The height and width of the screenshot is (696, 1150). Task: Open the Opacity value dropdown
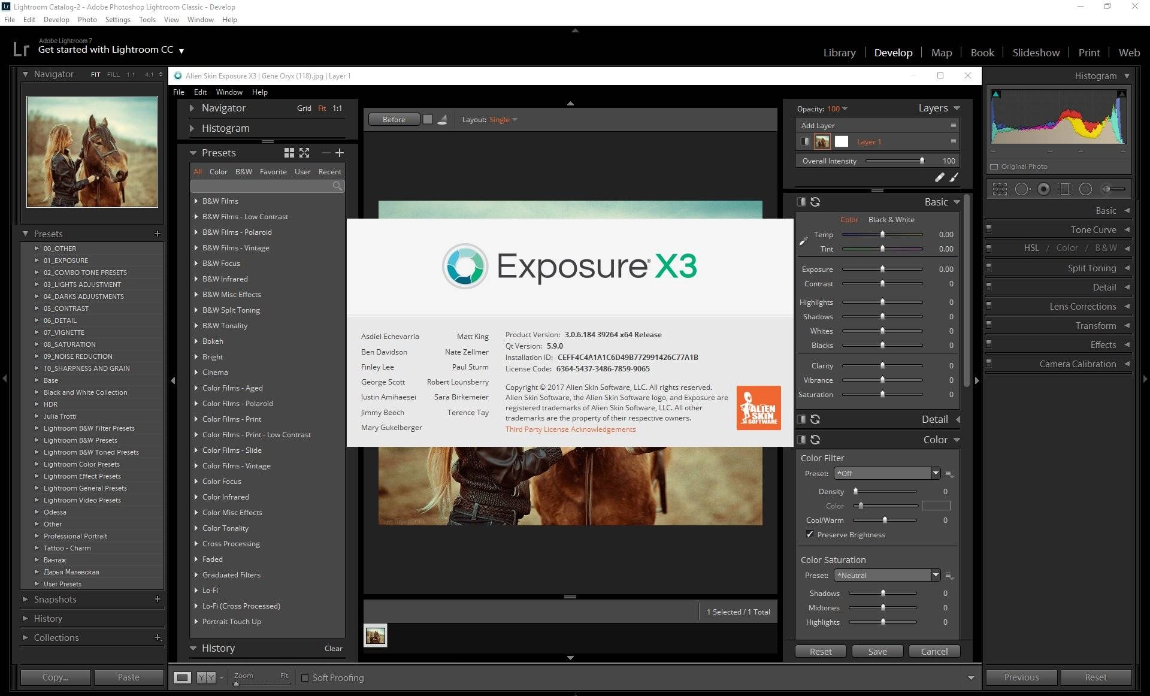[837, 109]
